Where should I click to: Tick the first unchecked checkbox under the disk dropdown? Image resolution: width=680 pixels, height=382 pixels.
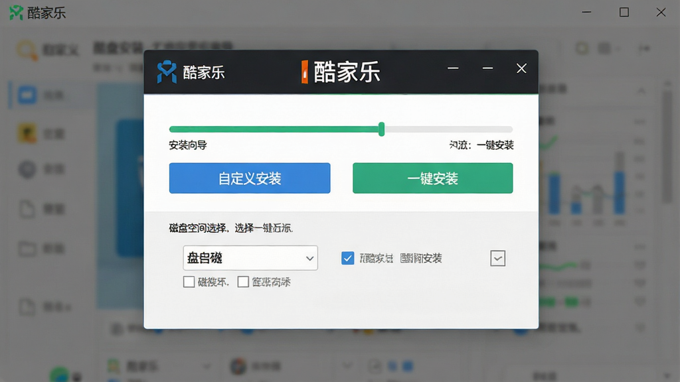tap(189, 282)
